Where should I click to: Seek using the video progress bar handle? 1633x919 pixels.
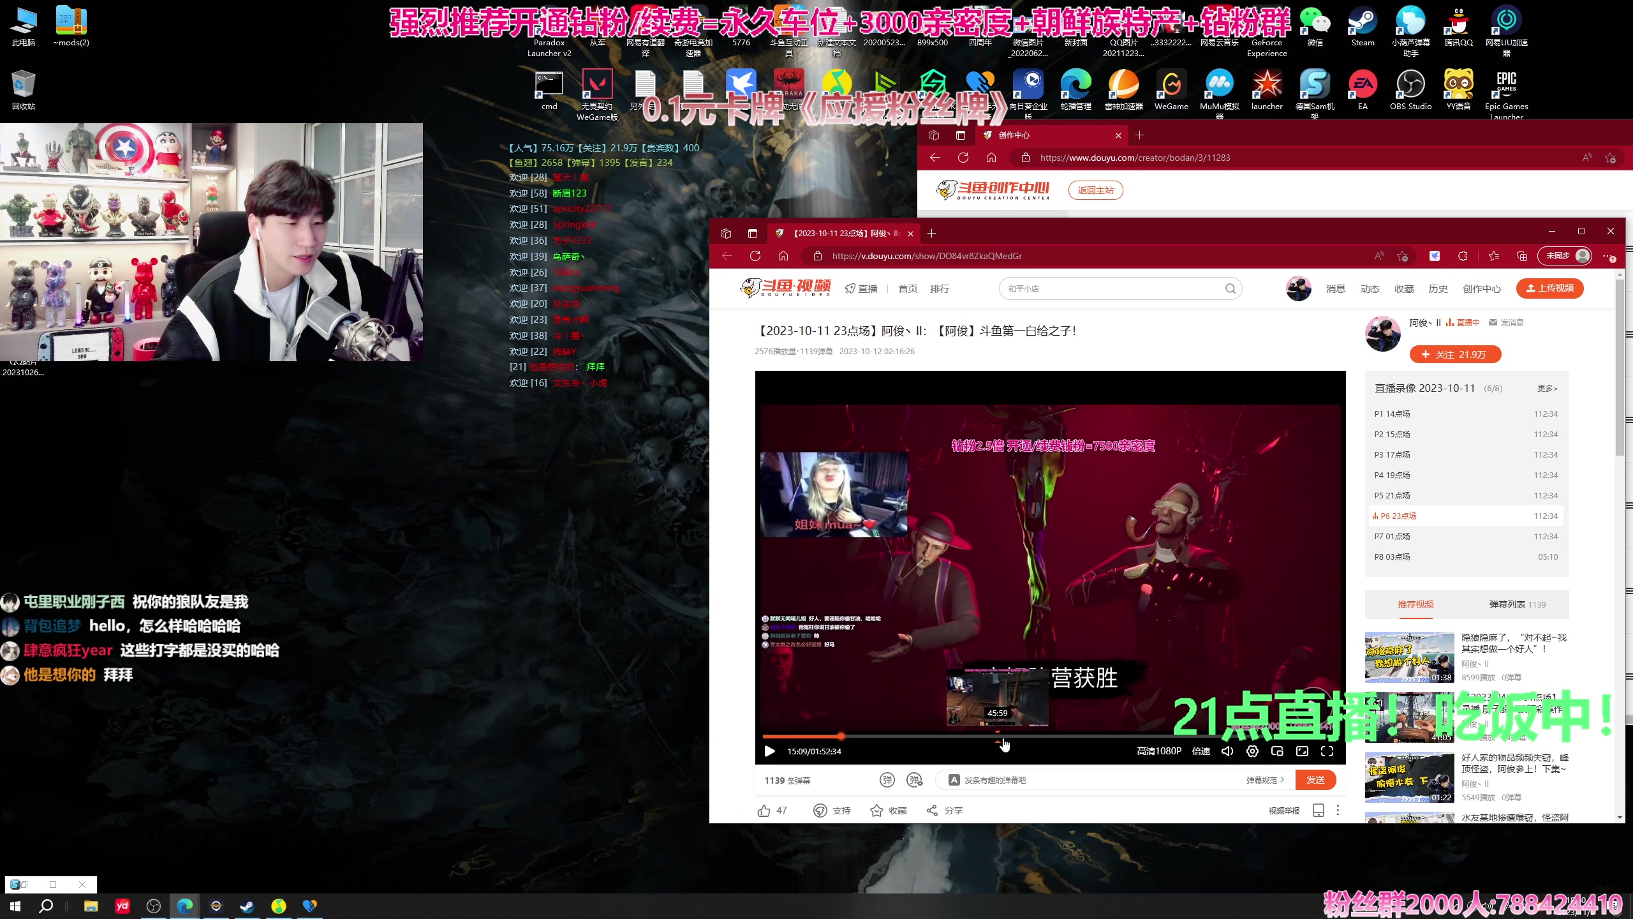coord(841,736)
